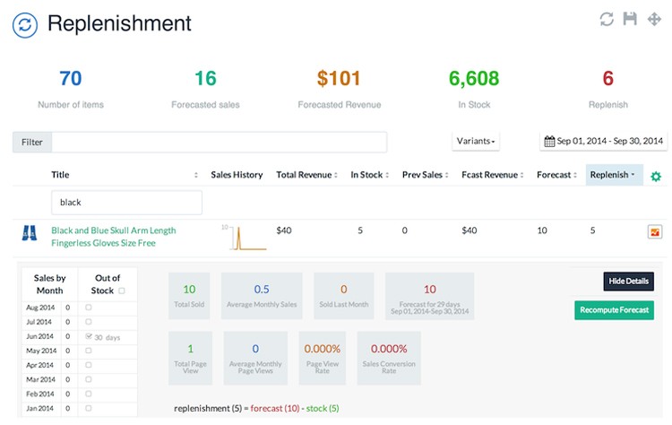Screen dimensions: 672x425
Task: Click the chart icon in gloves row
Action: tap(655, 231)
